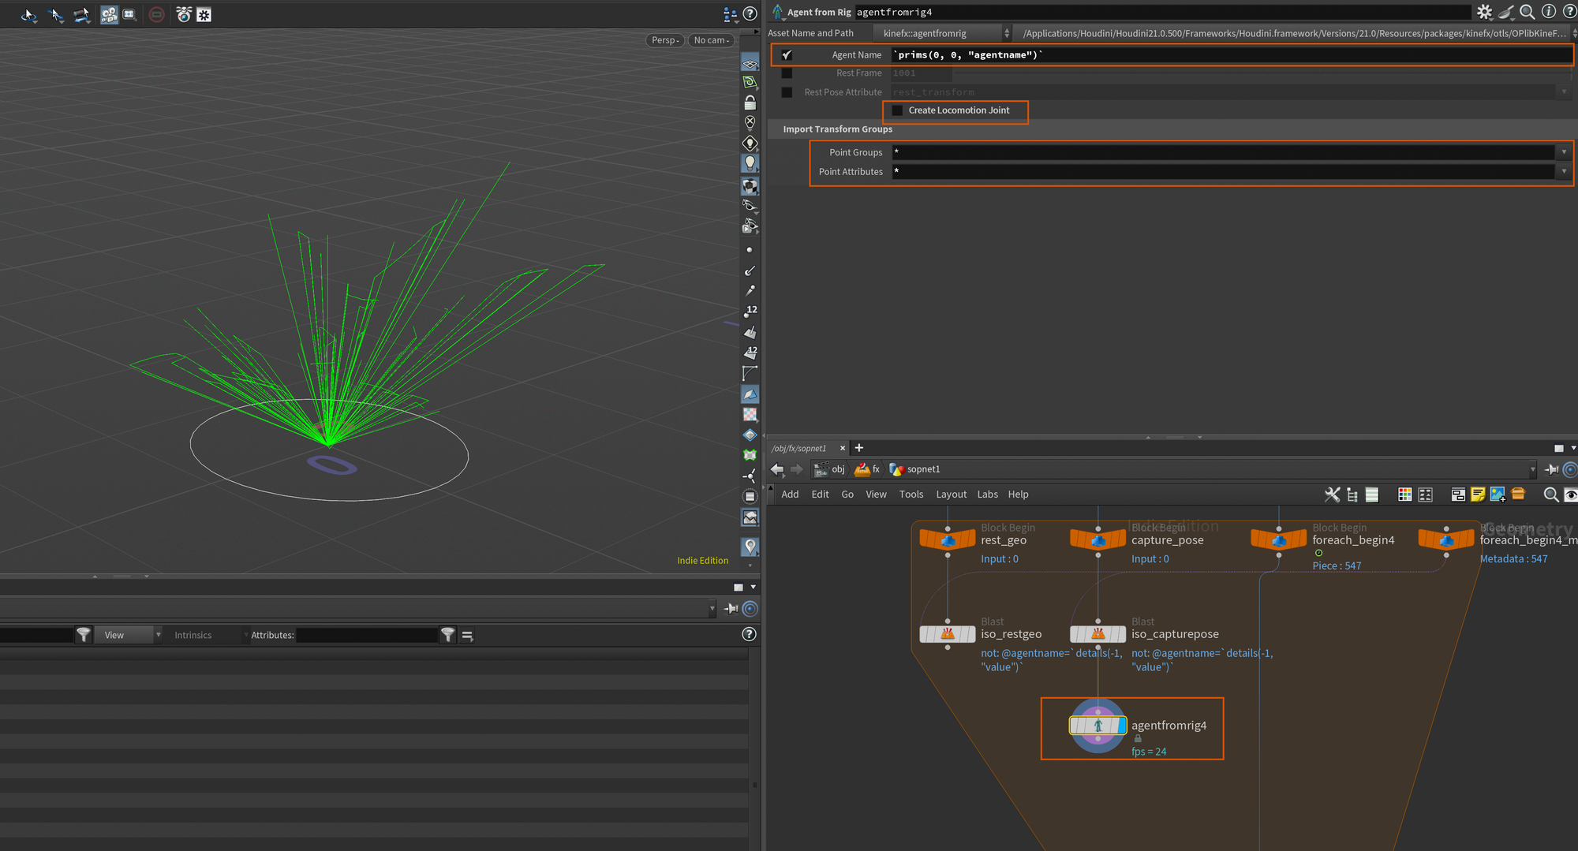
Task: Open the Persp viewport dropdown
Action: click(665, 40)
